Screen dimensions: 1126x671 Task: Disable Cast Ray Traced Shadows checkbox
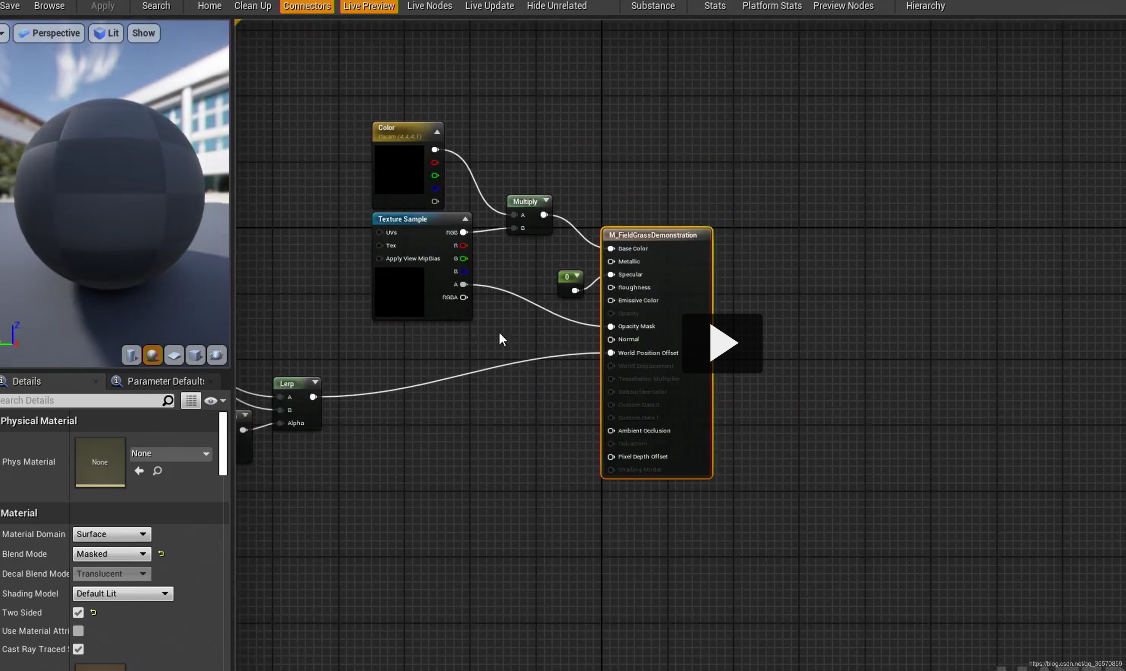(78, 649)
